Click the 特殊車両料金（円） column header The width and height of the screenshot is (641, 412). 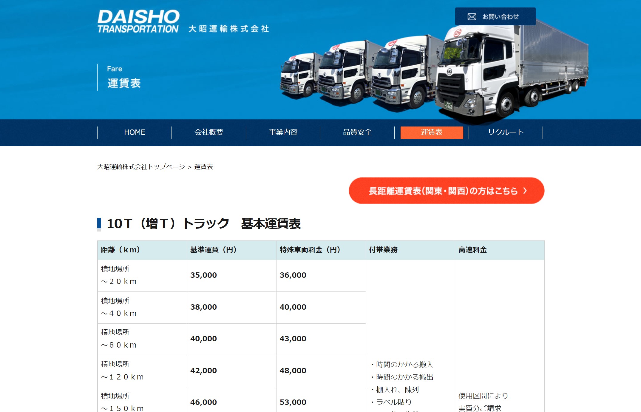click(x=321, y=250)
